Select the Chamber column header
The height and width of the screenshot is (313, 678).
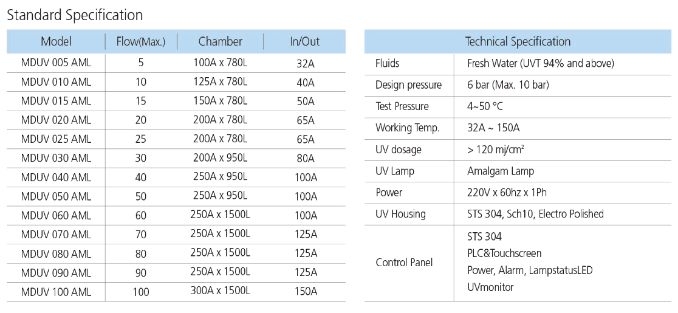(x=220, y=42)
